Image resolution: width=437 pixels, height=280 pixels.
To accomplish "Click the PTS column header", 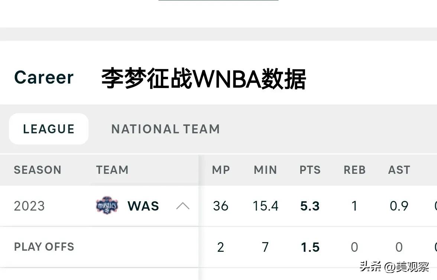I will point(310,170).
